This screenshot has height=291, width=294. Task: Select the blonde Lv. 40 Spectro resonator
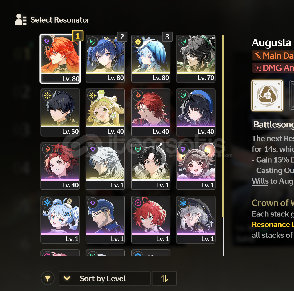[105, 112]
